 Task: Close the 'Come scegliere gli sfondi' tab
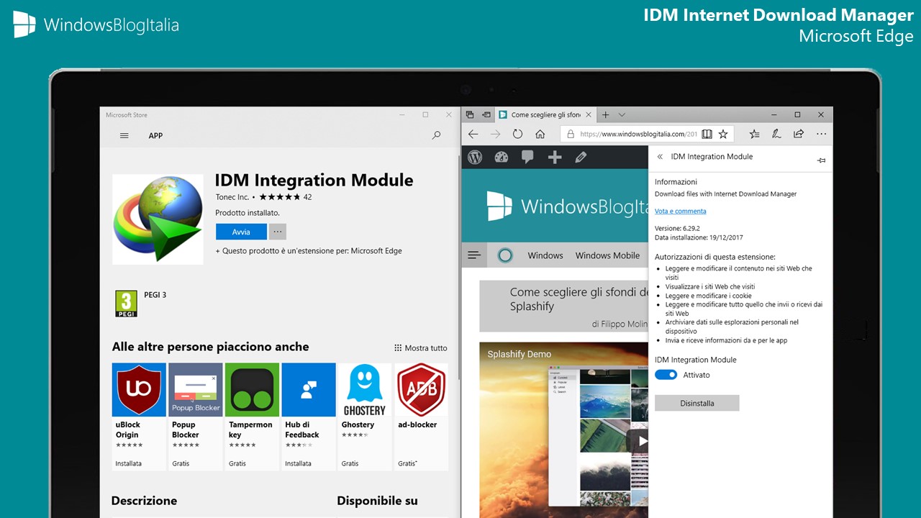[x=588, y=114]
